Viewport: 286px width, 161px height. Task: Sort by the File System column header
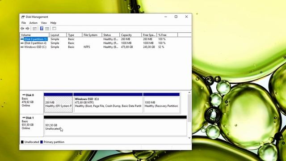click(x=92, y=35)
